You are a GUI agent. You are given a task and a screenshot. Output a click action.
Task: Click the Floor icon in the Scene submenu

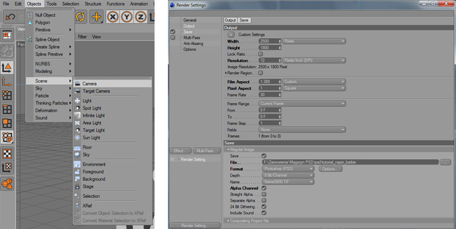77,147
